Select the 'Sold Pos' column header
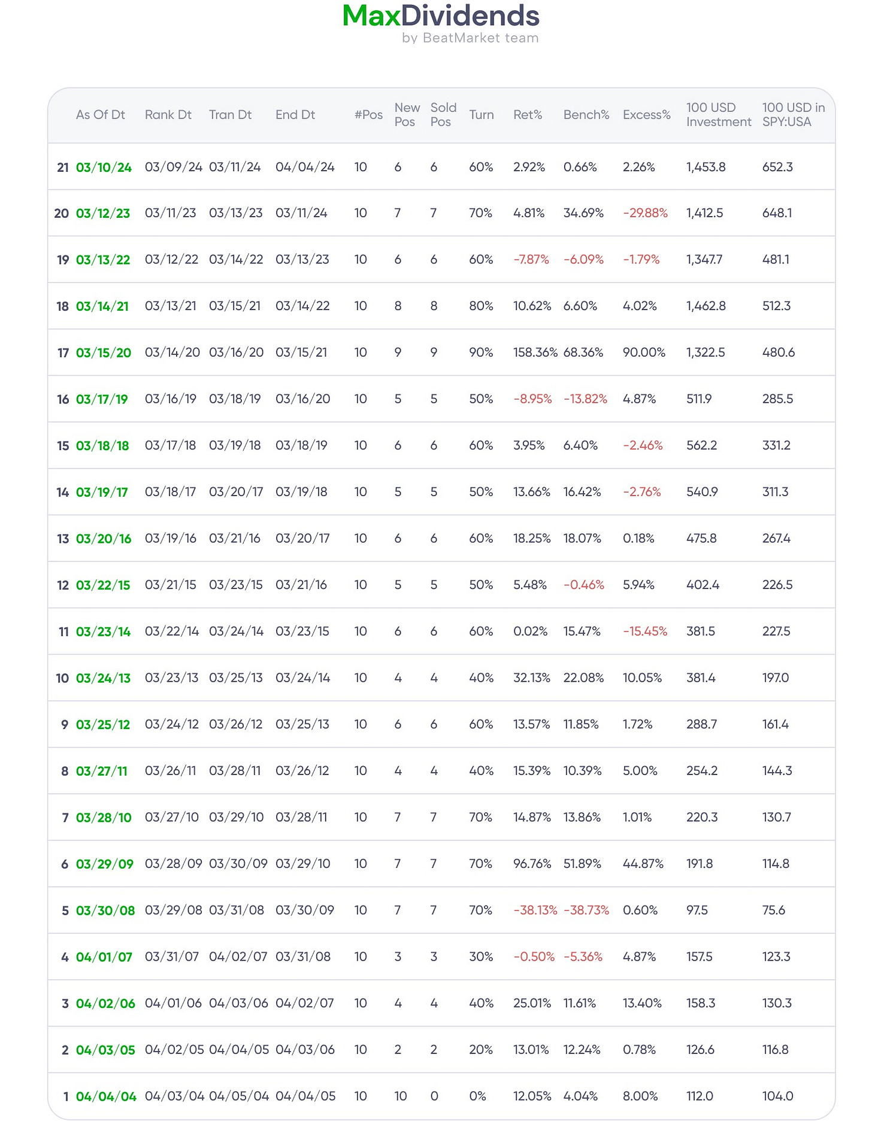Screen dimensions: 872x1124 443,115
